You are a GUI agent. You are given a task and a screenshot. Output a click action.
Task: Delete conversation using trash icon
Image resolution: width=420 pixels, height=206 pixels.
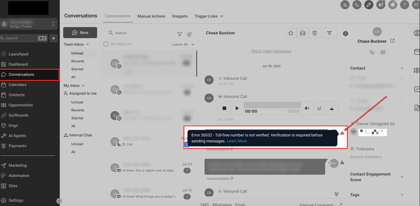click(x=315, y=33)
